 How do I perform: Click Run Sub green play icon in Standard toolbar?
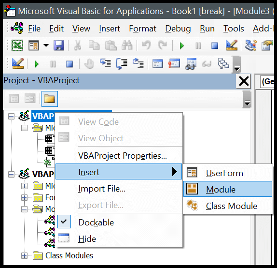click(182, 46)
